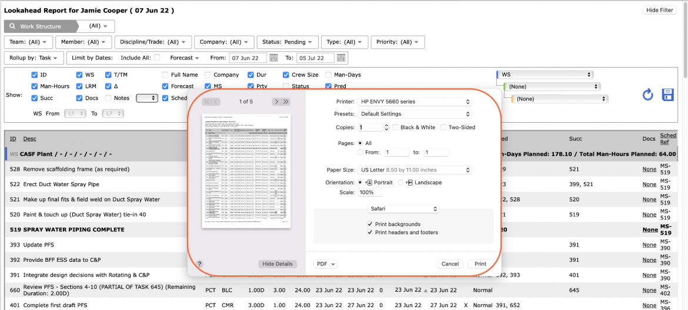Sort by the Desc column header

click(30, 139)
